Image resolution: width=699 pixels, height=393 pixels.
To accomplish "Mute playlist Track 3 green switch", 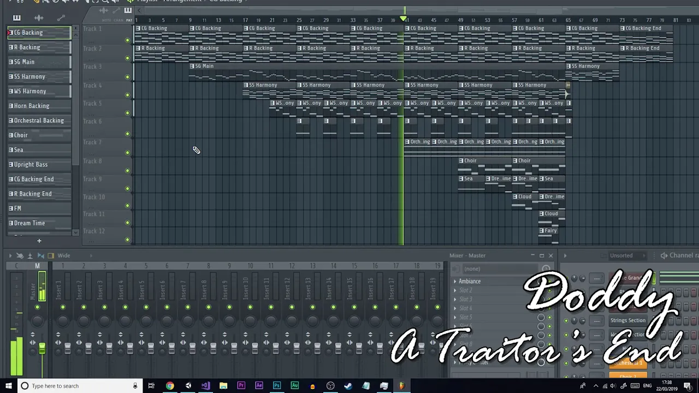I will click(x=128, y=76).
